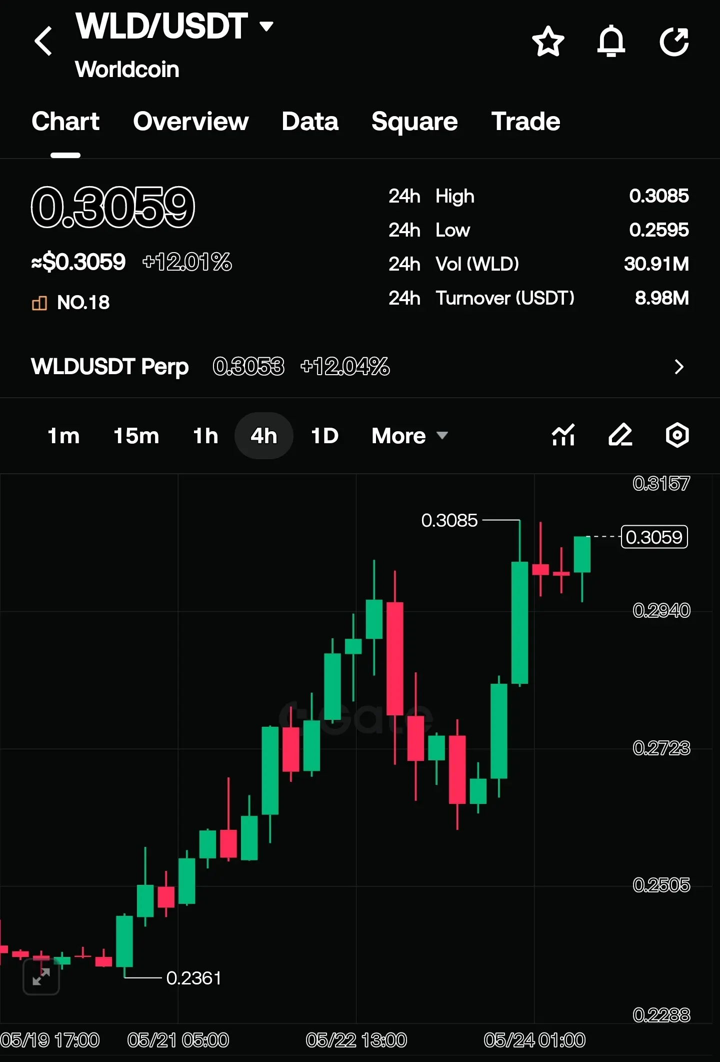Tap the NO.18 ranking icon
The image size is (720, 1062).
39,303
